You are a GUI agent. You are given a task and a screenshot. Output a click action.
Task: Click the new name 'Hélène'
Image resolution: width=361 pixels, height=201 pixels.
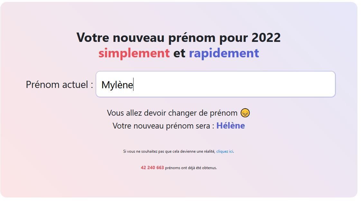point(230,126)
